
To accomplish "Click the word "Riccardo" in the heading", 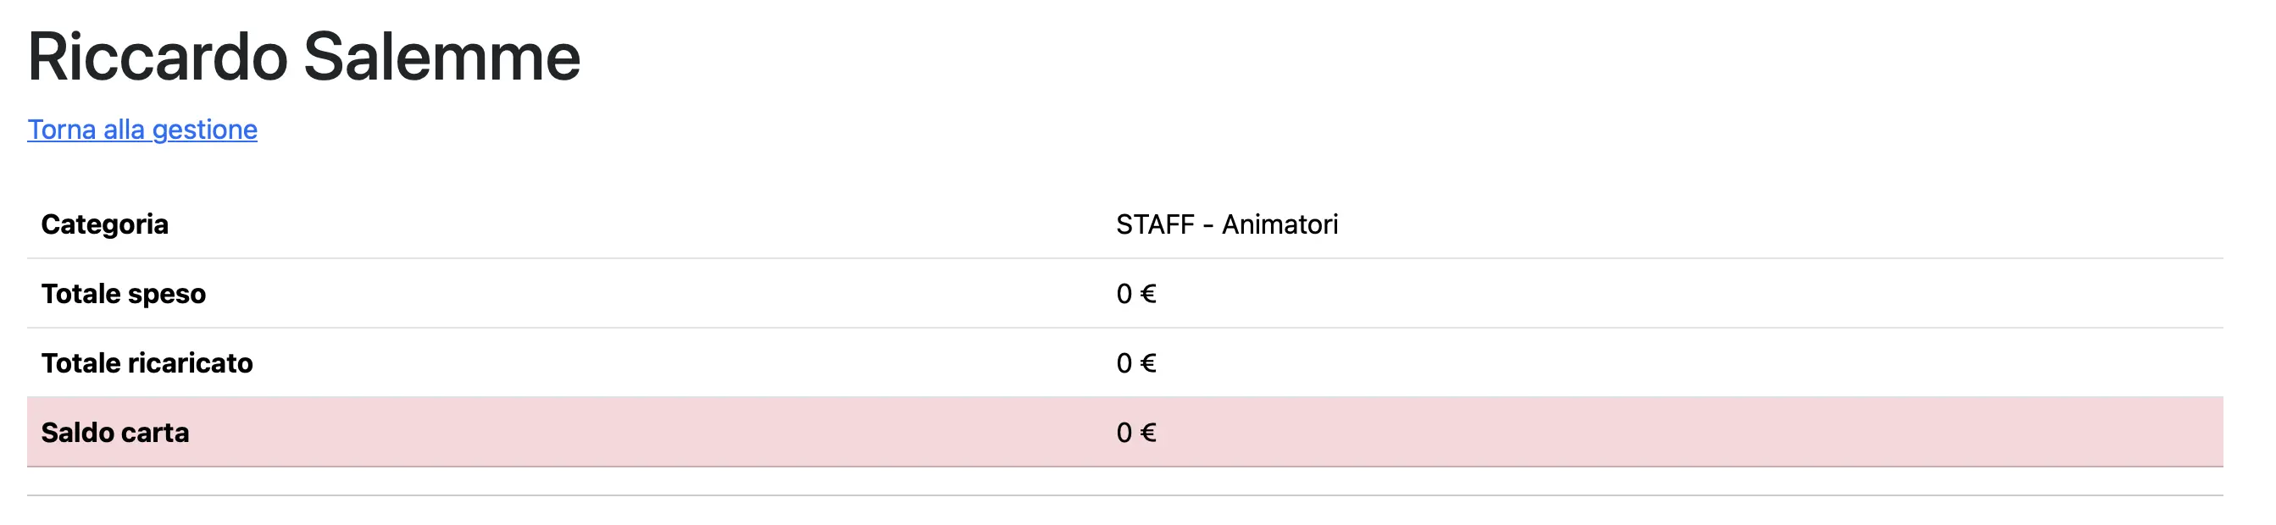I will (x=158, y=58).
